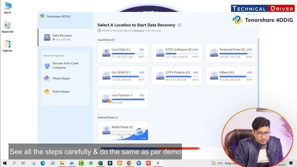Click the Technical Driver (E:) drive icon
Screen dimensions: 297x167
214,53
